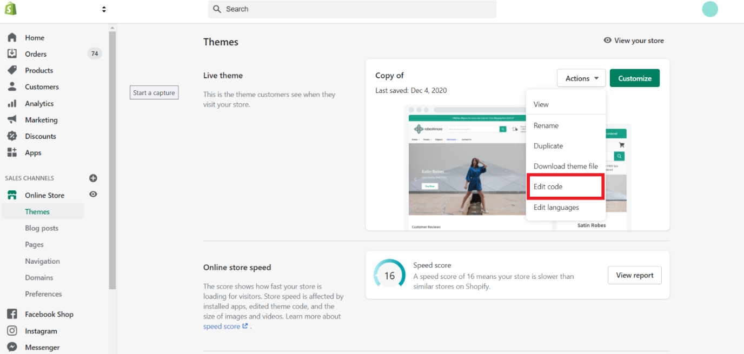
Task: Click the Facebook Shop sales channel icon
Action: (13, 314)
